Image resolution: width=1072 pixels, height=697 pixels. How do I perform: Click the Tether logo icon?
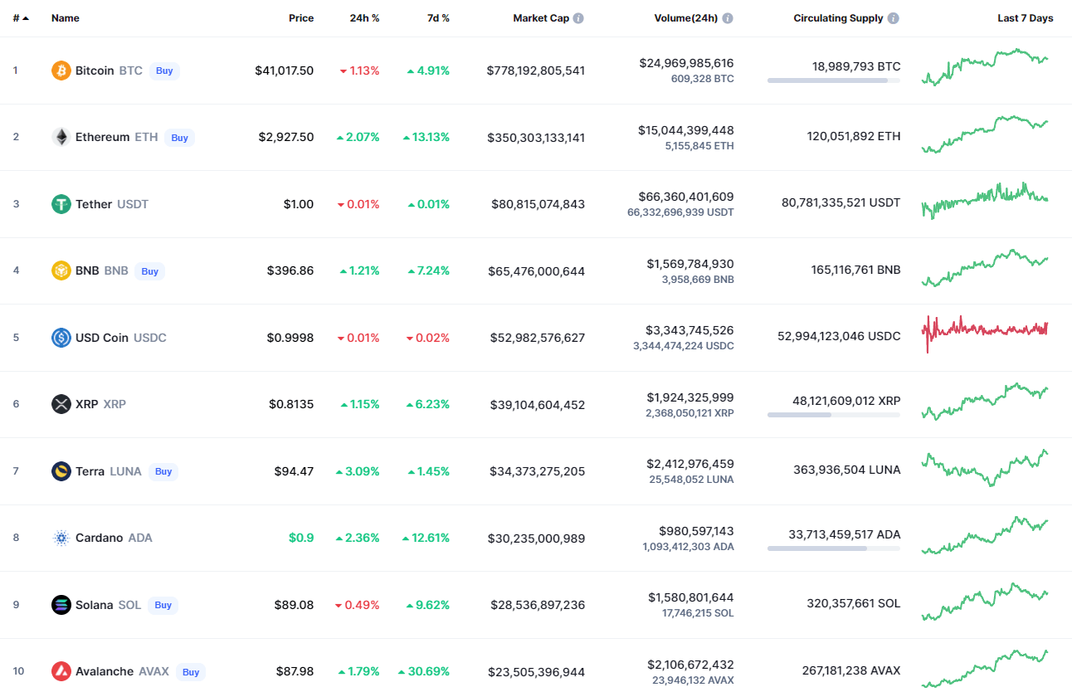[x=61, y=204]
